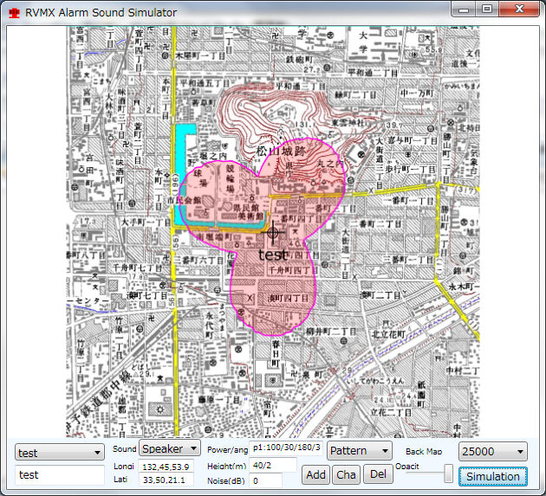Expand the 25000 map scale dropdown
Image resolution: width=546 pixels, height=496 pixels.
point(493,452)
